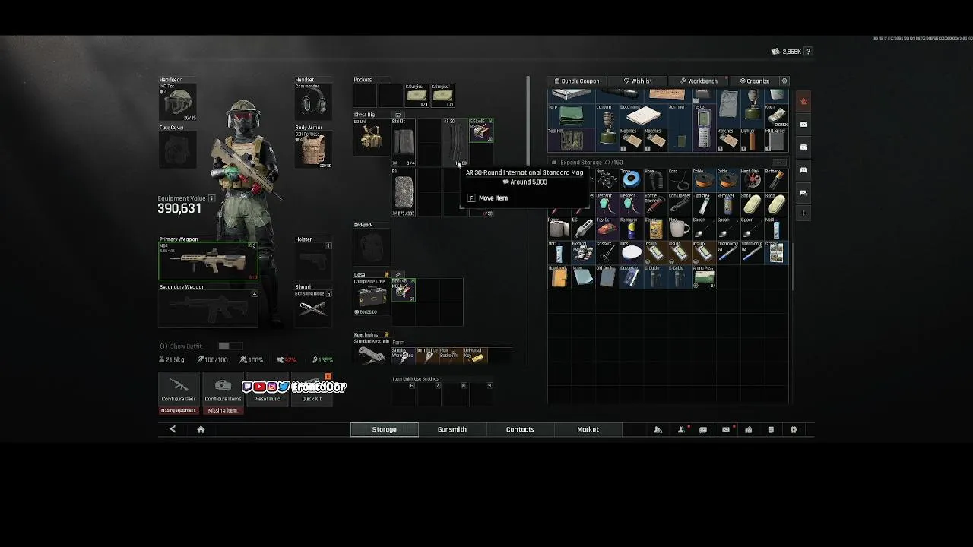973x547 pixels.
Task: Select the Heat Sink item in storage
Action: [751, 181]
